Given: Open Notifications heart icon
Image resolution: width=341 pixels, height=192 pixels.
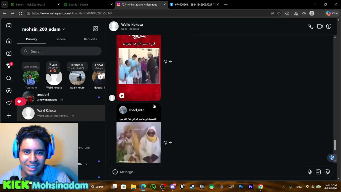Looking at the screenshot, I should point(9,103).
